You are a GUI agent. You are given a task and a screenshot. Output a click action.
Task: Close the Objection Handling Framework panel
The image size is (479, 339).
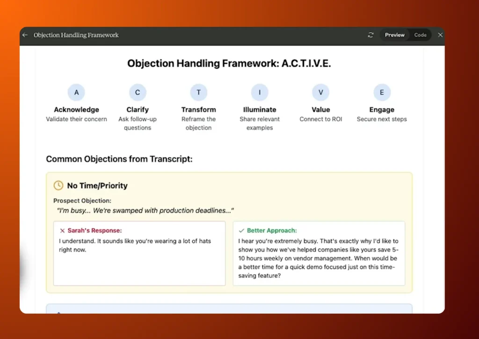click(x=440, y=35)
